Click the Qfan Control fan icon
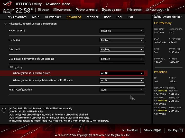Image resolution: width=185 pixels, height=138 pixels. [x=78, y=10]
